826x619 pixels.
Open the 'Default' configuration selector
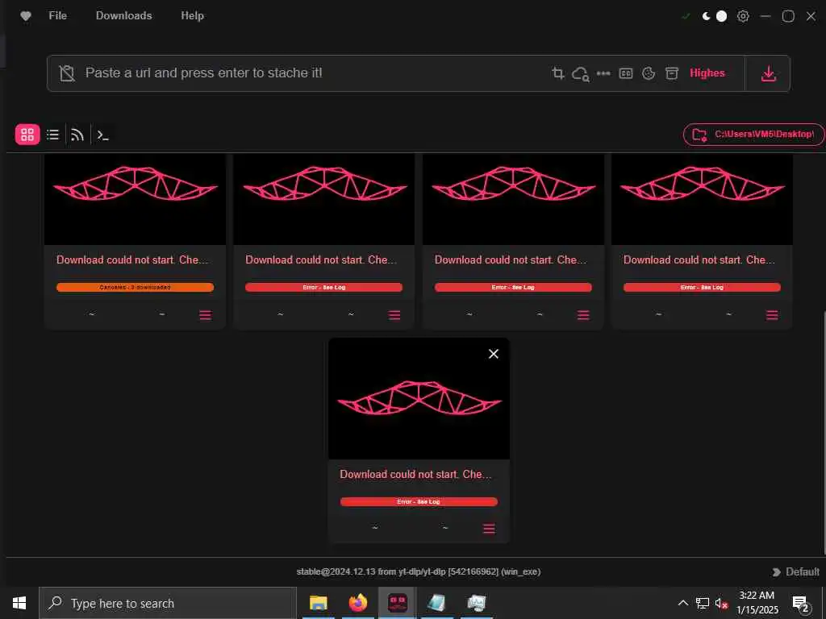click(x=796, y=572)
